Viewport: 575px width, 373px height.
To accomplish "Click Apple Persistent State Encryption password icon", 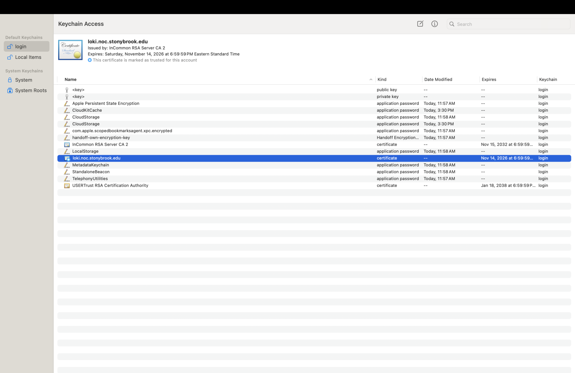I will [67, 103].
